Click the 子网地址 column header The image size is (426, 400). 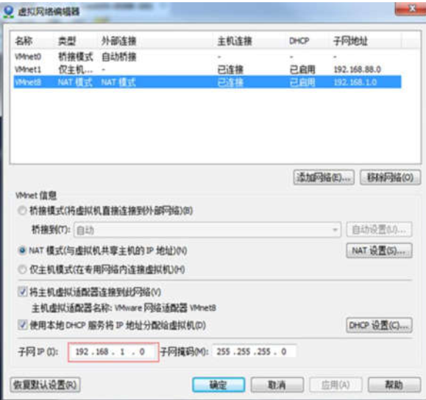(x=350, y=41)
